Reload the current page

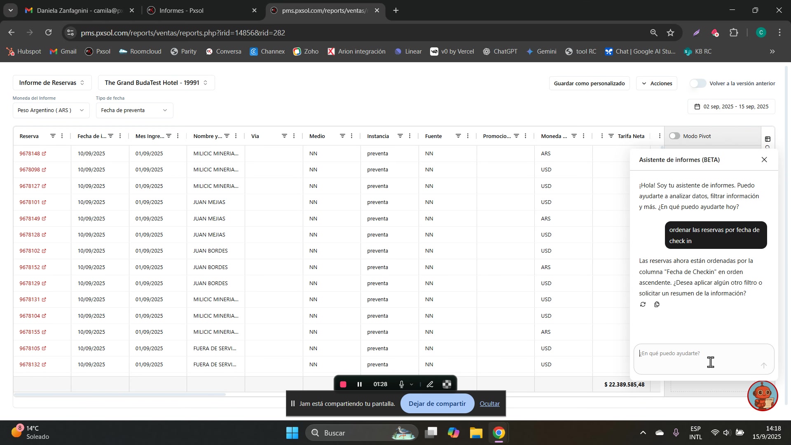49,33
